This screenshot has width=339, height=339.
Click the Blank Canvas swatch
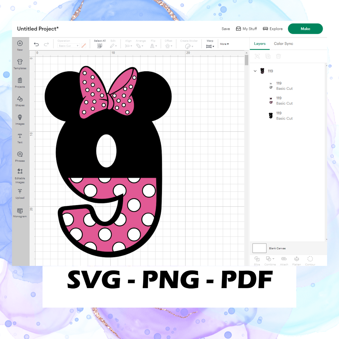pos(260,248)
